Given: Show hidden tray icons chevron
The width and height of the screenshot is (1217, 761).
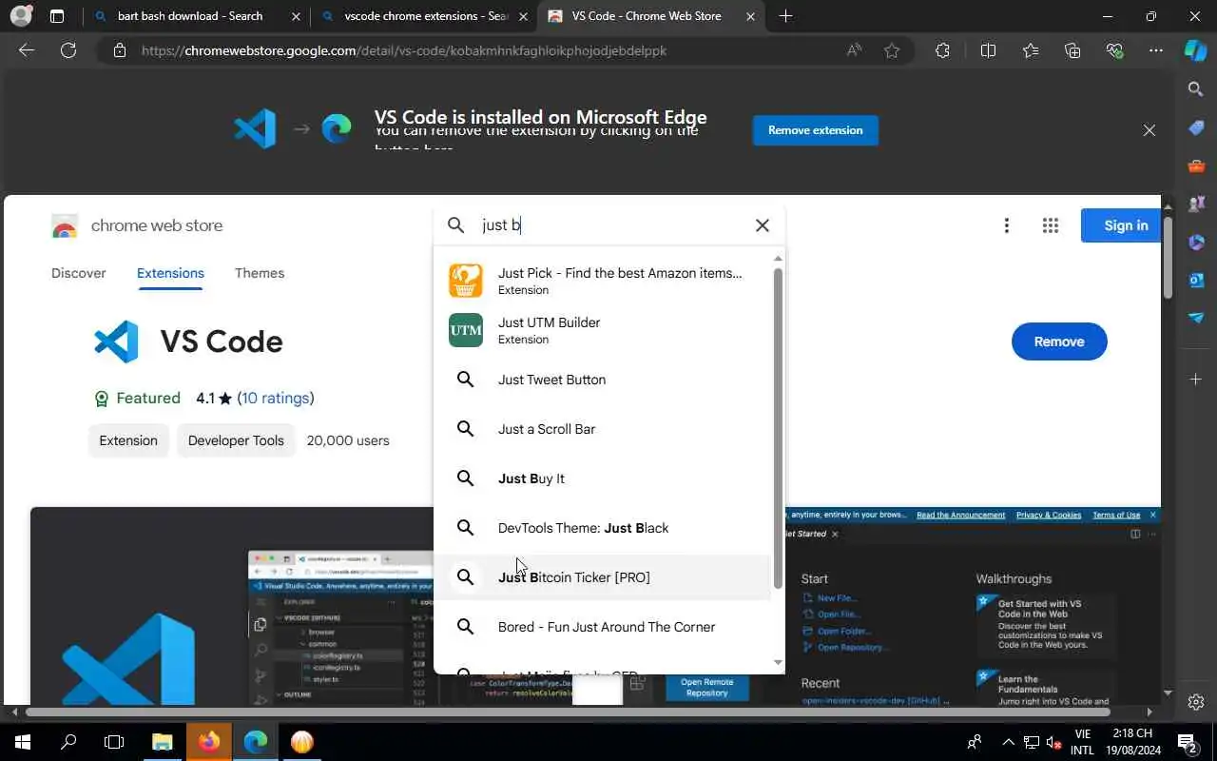Looking at the screenshot, I should (x=1008, y=742).
